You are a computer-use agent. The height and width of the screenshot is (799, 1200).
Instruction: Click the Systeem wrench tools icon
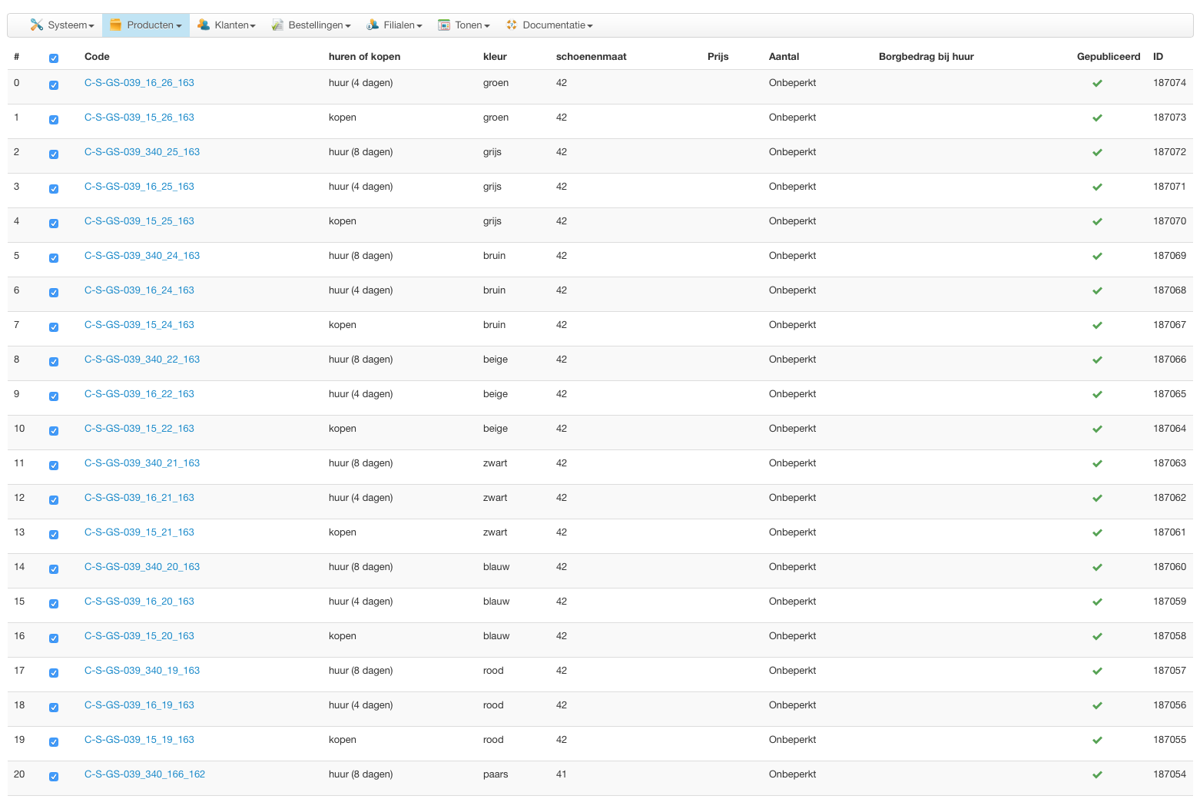pos(36,25)
